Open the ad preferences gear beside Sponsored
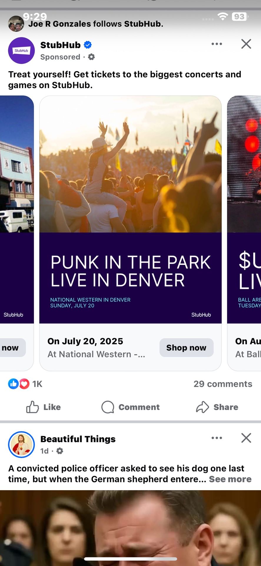This screenshot has height=566, width=261. 91,57
